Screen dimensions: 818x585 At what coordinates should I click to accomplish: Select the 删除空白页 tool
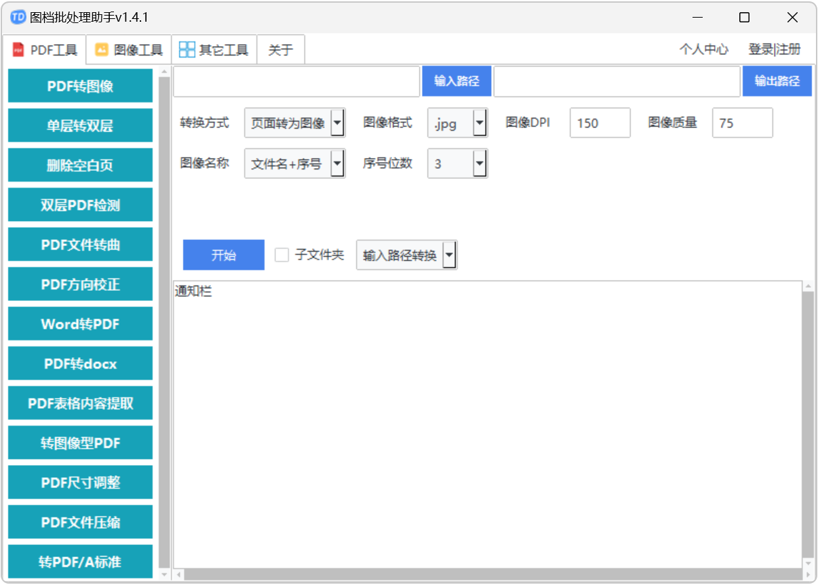click(80, 165)
